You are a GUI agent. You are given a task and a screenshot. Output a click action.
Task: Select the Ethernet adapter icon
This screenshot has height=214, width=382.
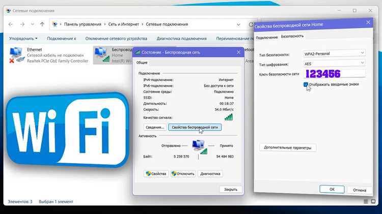click(x=17, y=55)
